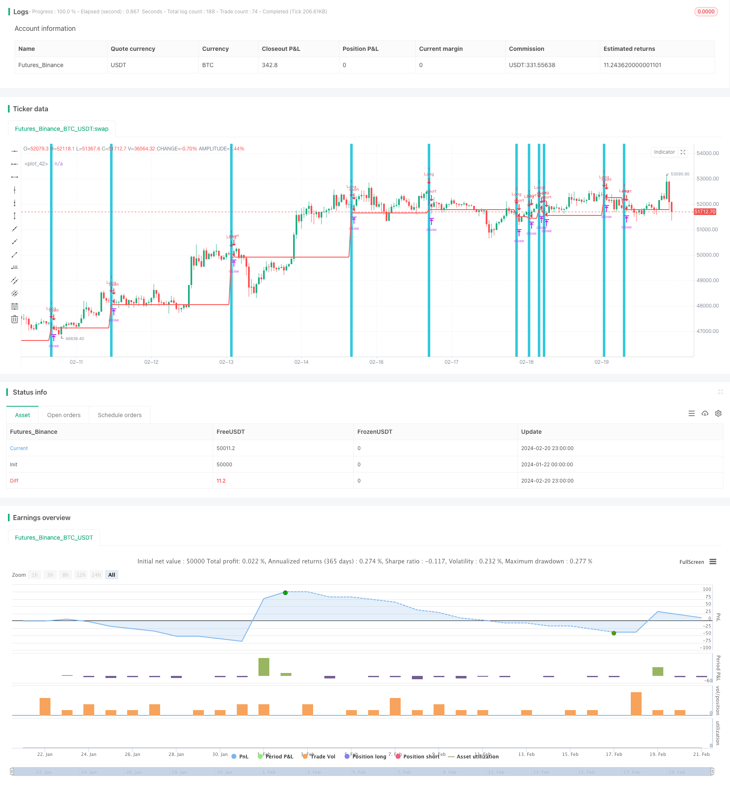Image resolution: width=730 pixels, height=788 pixels.
Task: Select the price label line tool
Action: point(15,268)
